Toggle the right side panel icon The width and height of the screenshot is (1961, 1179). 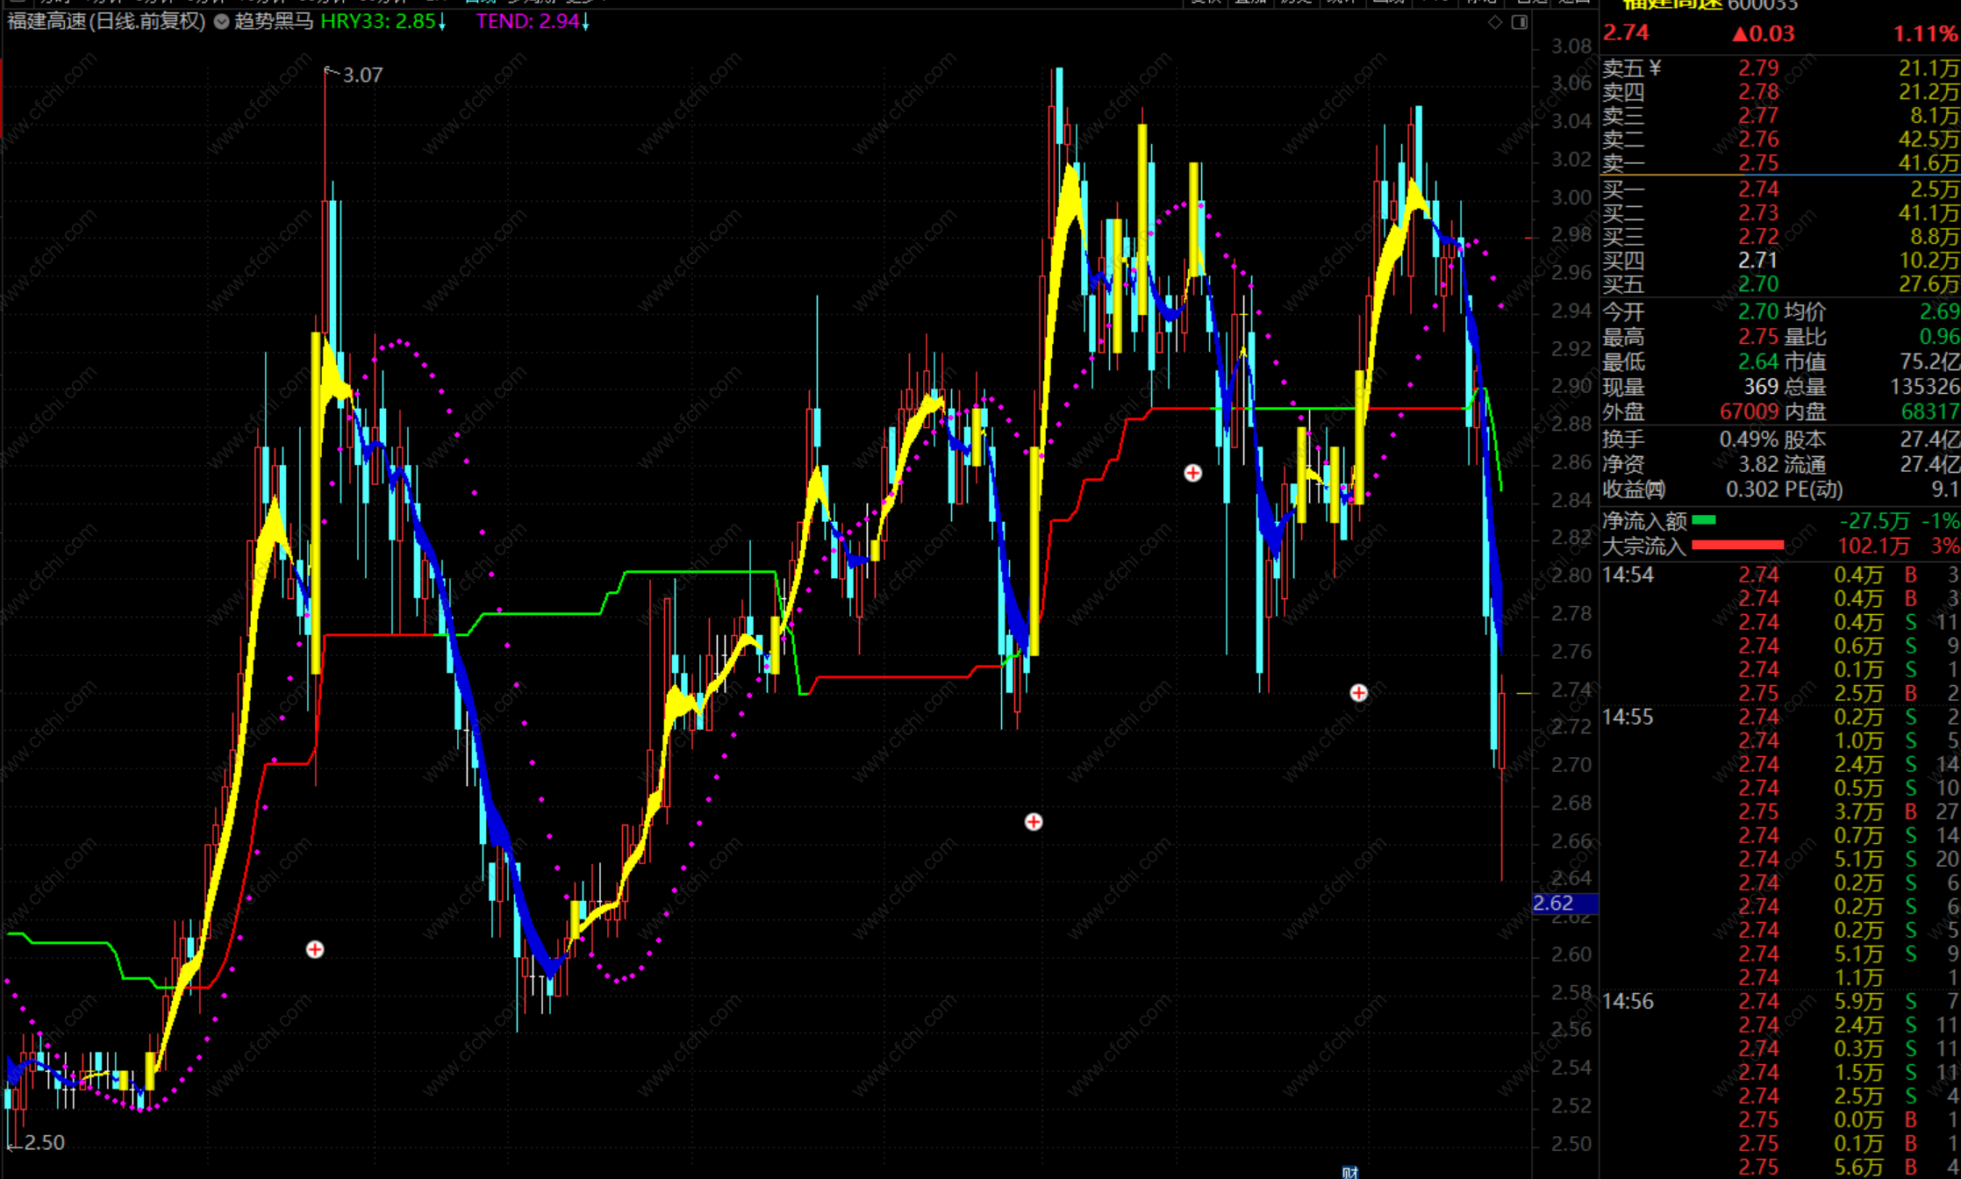[1520, 22]
